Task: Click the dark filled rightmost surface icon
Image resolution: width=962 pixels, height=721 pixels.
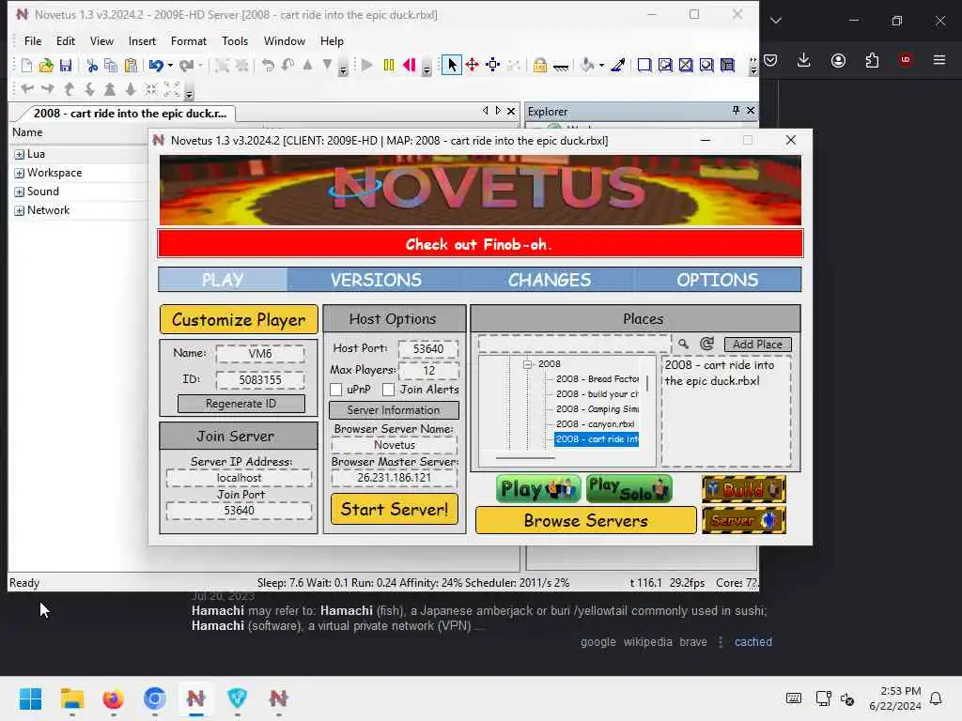Action: [x=728, y=65]
